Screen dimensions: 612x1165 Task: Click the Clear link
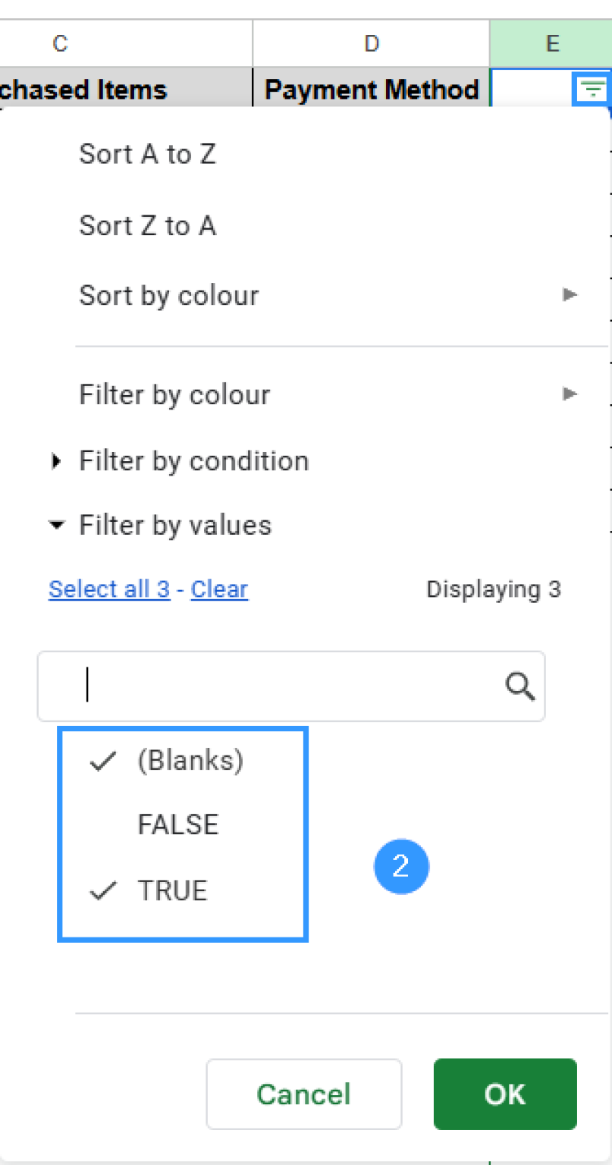[x=218, y=589]
